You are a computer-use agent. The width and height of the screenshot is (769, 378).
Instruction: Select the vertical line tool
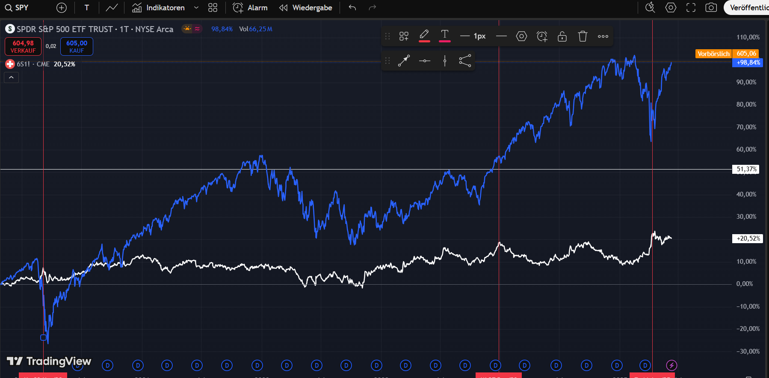click(x=445, y=61)
